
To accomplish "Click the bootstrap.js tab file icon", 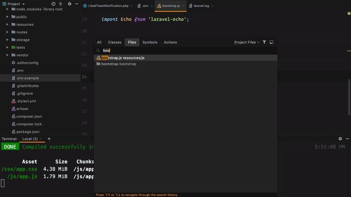I will coord(159,6).
